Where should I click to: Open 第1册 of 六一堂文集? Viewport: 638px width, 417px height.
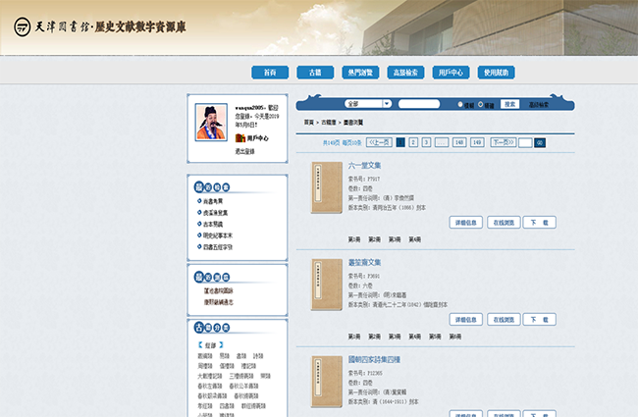coord(354,239)
